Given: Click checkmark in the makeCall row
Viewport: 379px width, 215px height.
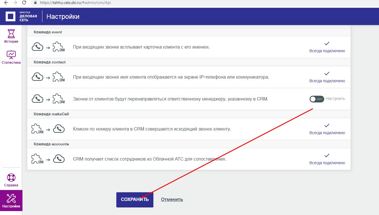Looking at the screenshot, I should [327, 125].
